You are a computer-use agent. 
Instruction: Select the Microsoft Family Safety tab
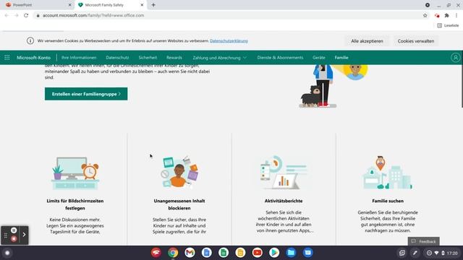coord(110,5)
